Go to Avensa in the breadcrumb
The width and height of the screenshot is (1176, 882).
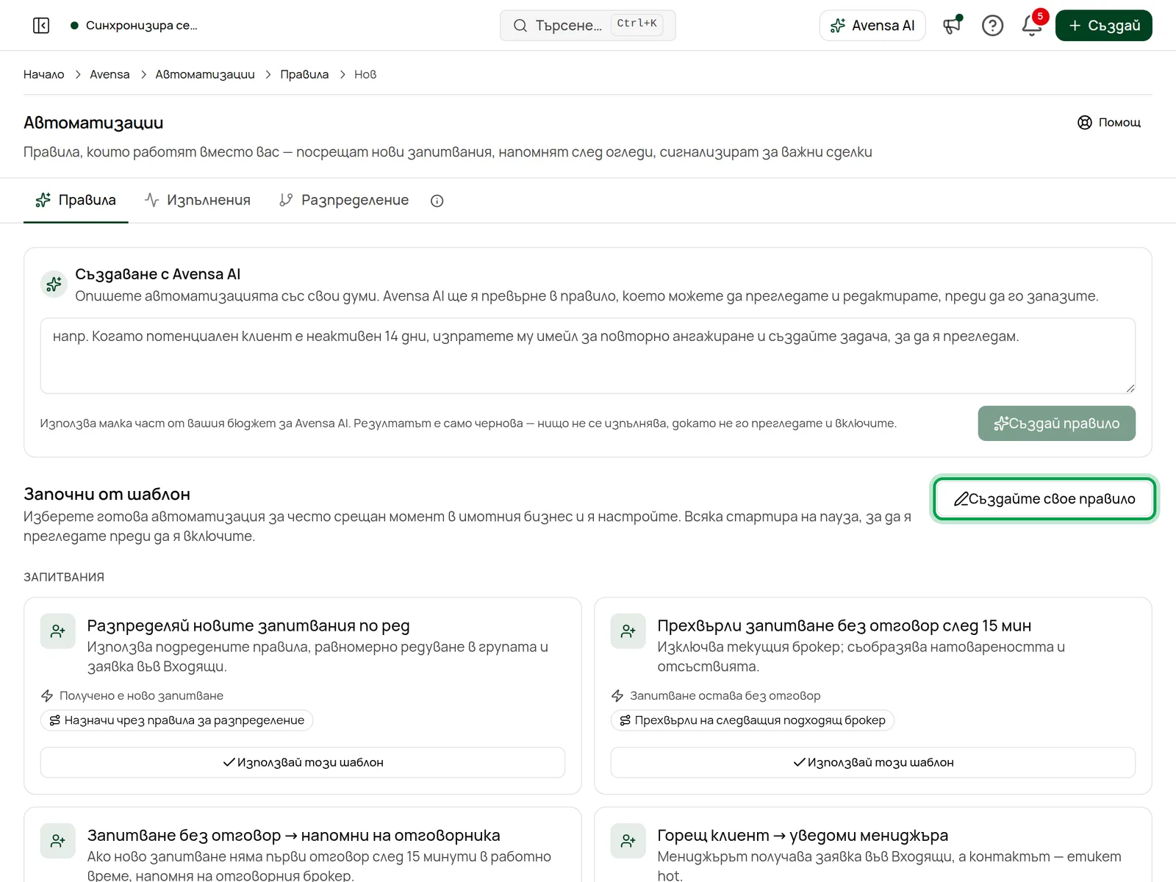coord(110,74)
